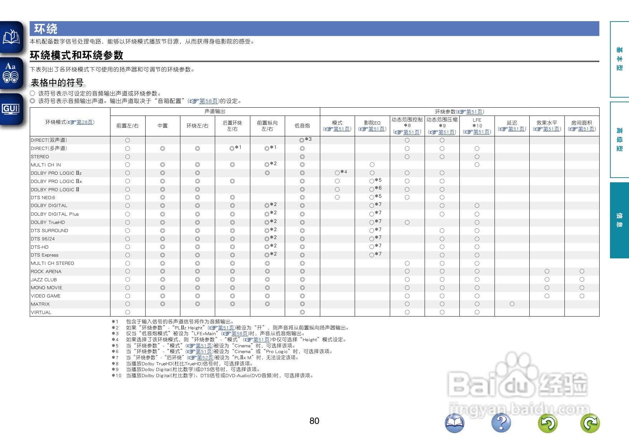Select the ROCK ARENA row label

click(46, 272)
